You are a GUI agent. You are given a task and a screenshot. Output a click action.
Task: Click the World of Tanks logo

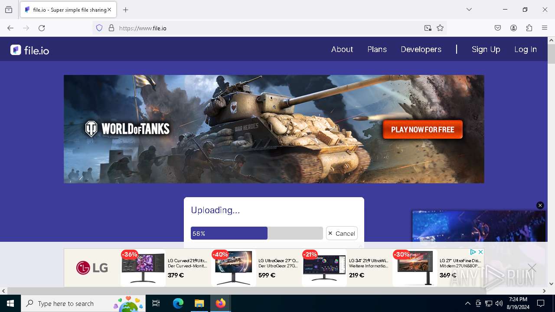[127, 129]
